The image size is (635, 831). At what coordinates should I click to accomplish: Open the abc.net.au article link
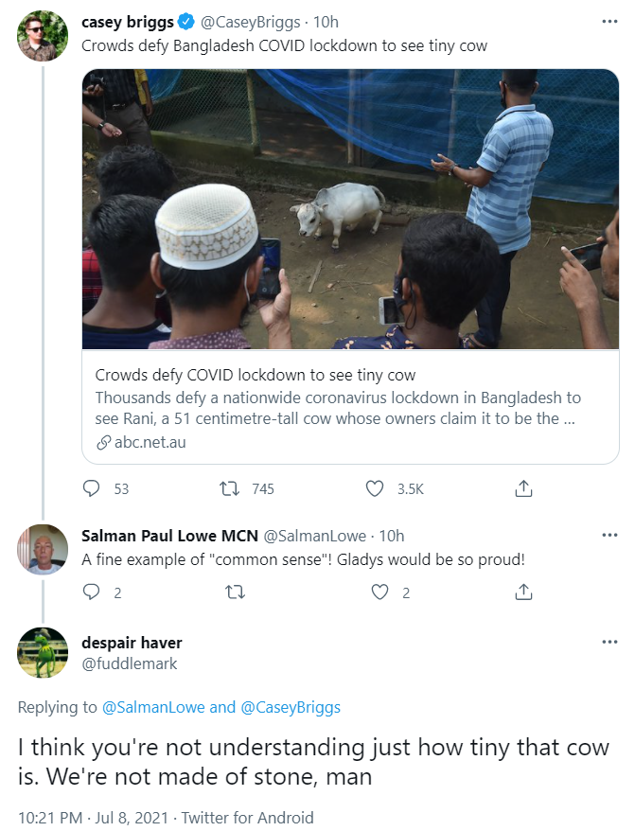click(150, 442)
